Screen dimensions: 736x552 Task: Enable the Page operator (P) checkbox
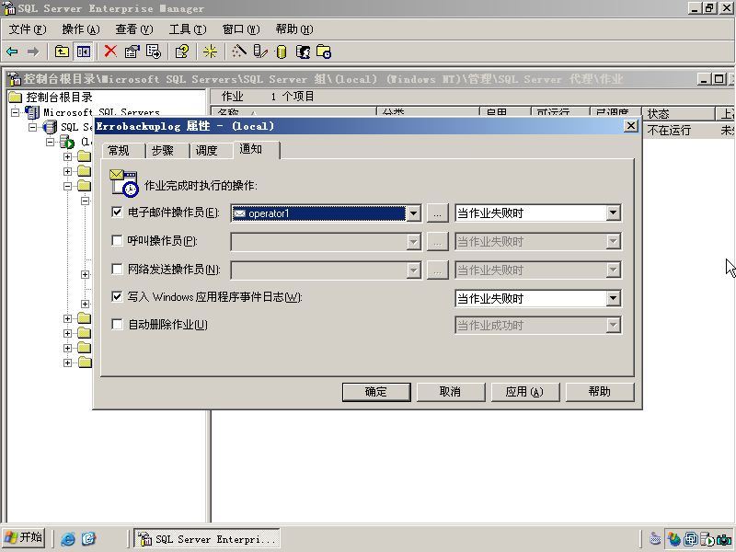[x=117, y=241]
